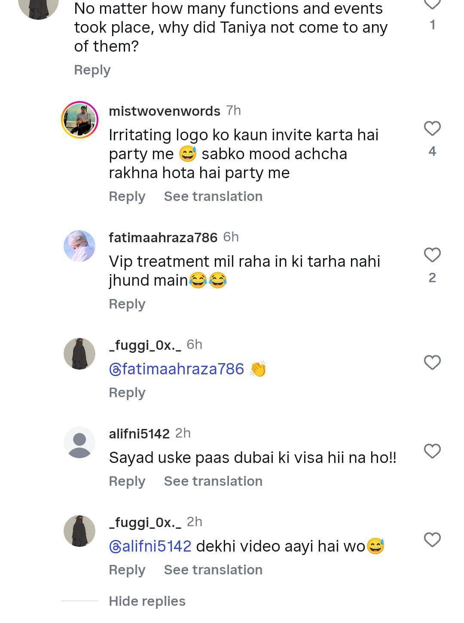
Task: Toggle like on alifni5142's comment
Action: (x=432, y=451)
